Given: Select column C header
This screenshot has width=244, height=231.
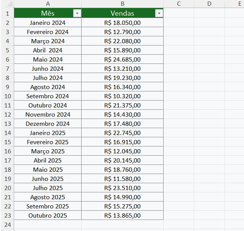Looking at the screenshot, I should coord(178,4).
